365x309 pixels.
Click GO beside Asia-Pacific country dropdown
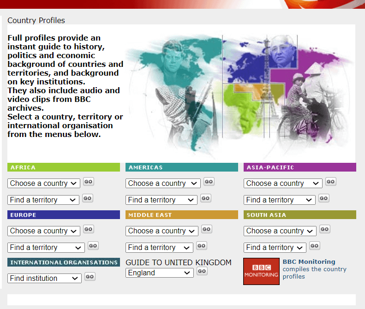click(x=330, y=182)
